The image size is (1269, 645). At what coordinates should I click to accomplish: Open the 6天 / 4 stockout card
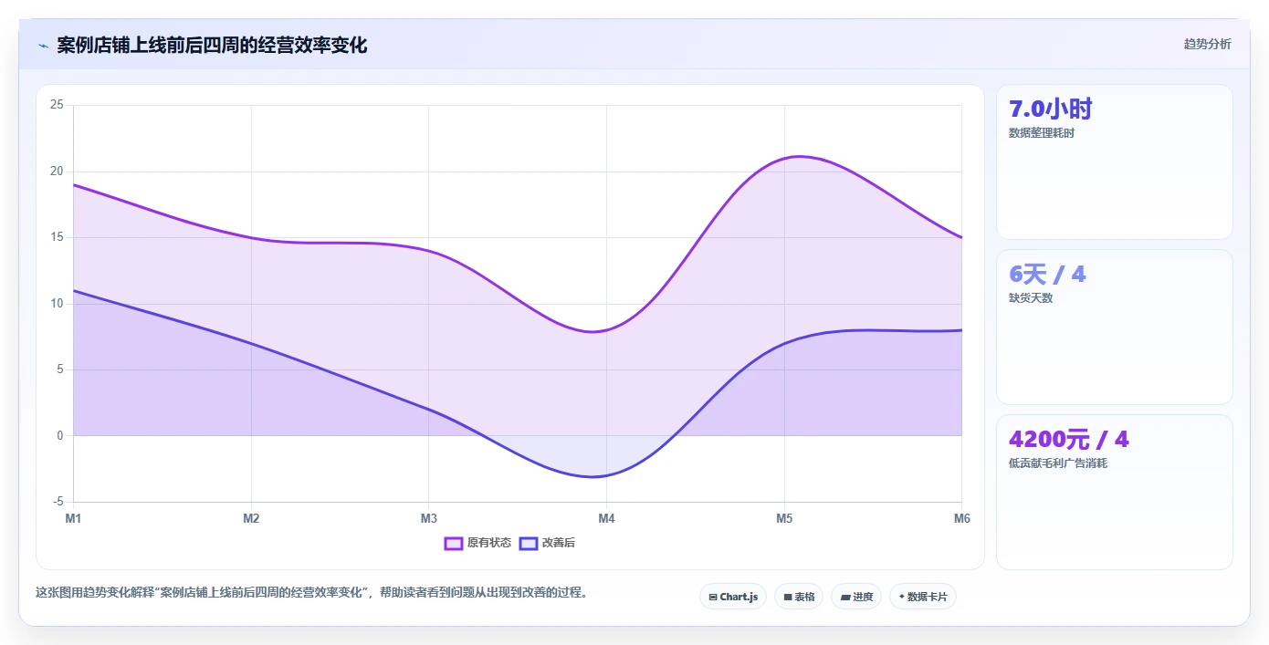tap(1115, 328)
